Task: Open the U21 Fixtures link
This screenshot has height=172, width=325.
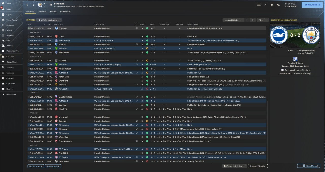Action: pos(36,166)
